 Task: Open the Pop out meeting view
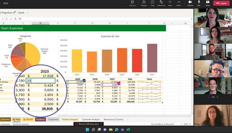(x=132, y=3)
